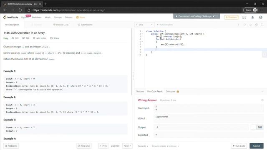The image size is (267, 150).
Task: Switch to the Testcase tab
Action: point(140,92)
